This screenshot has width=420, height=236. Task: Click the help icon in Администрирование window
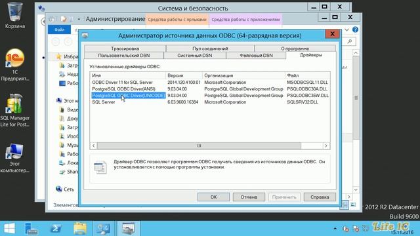[x=355, y=29]
